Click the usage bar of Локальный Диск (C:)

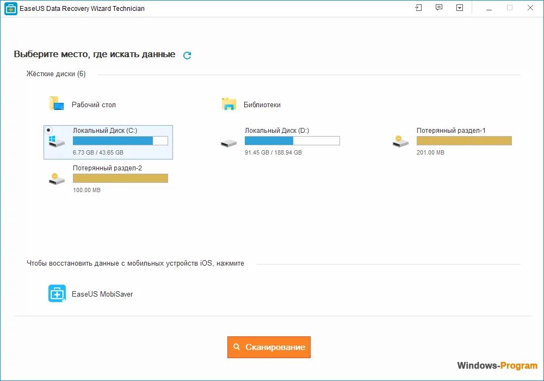tap(120, 140)
